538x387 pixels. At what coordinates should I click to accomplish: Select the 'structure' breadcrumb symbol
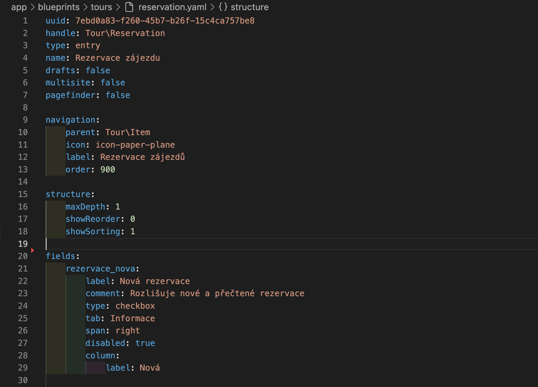(x=250, y=7)
